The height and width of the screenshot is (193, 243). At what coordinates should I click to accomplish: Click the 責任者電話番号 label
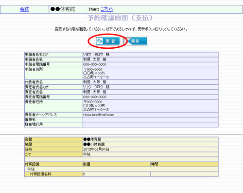click(x=37, y=97)
